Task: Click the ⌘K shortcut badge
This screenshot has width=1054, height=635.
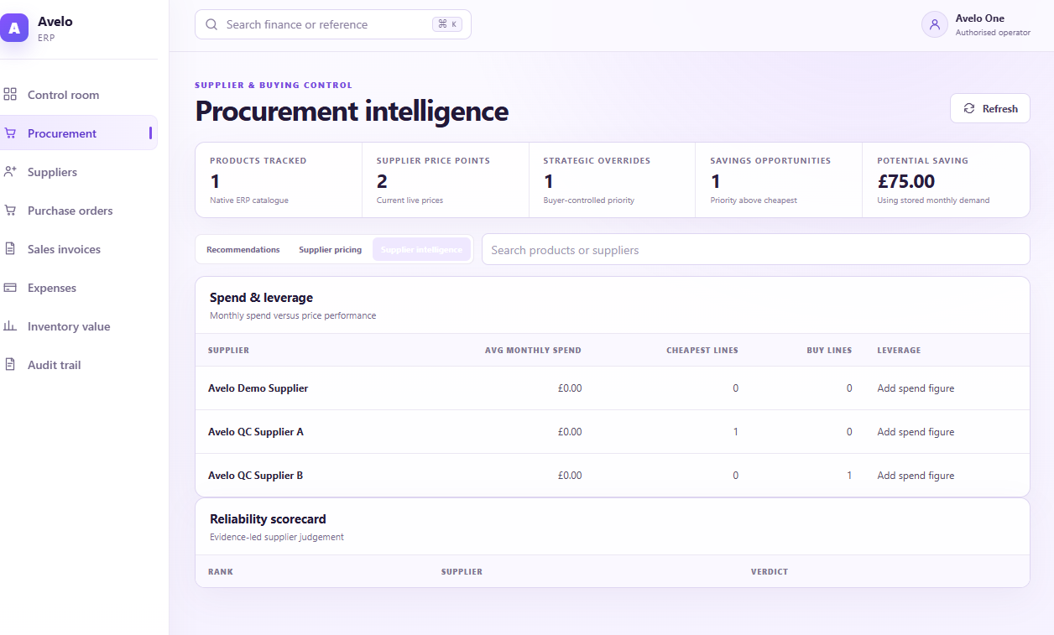Action: tap(447, 24)
